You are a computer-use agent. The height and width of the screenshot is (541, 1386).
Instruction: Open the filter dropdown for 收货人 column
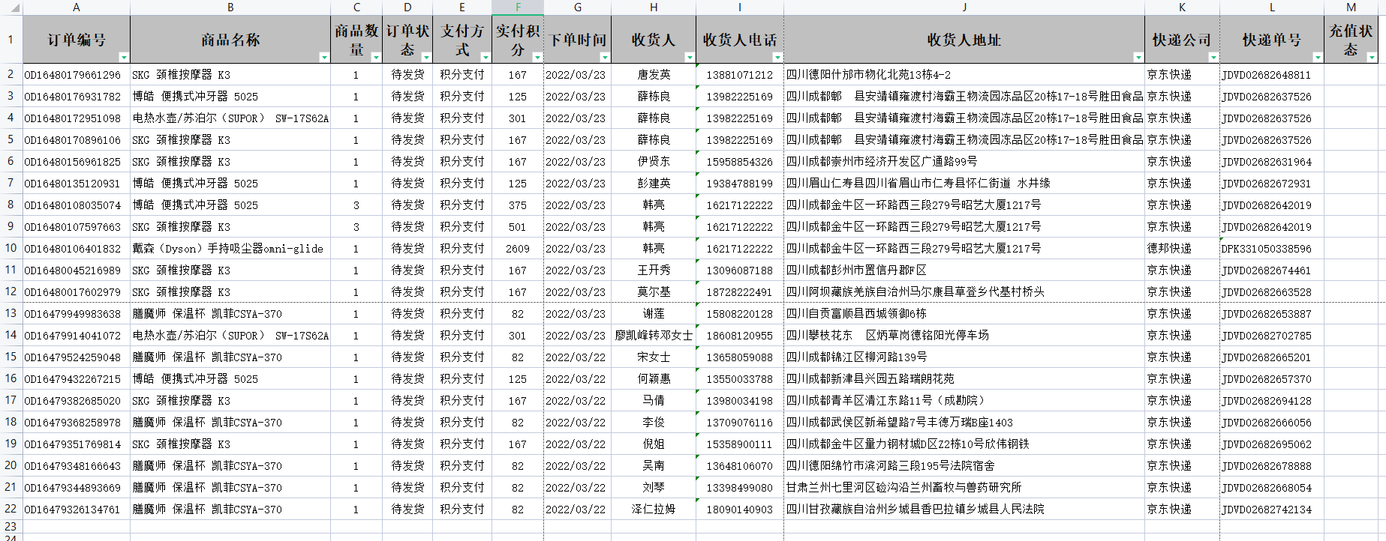coord(690,57)
